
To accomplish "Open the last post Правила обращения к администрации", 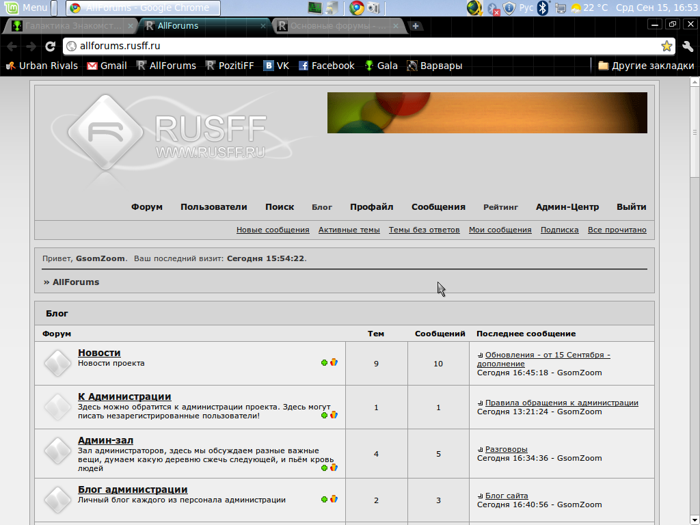I will tap(562, 403).
